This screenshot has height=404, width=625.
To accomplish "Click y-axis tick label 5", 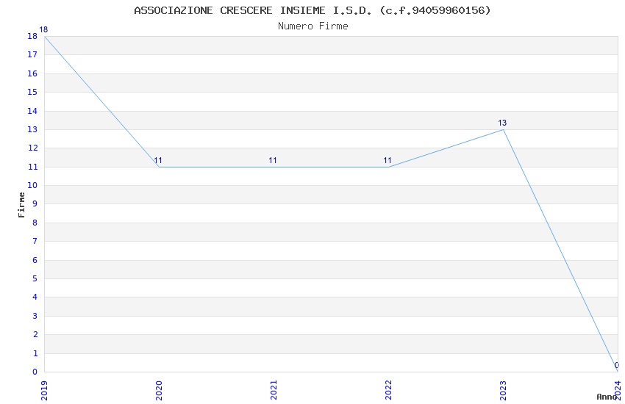I will click(35, 278).
